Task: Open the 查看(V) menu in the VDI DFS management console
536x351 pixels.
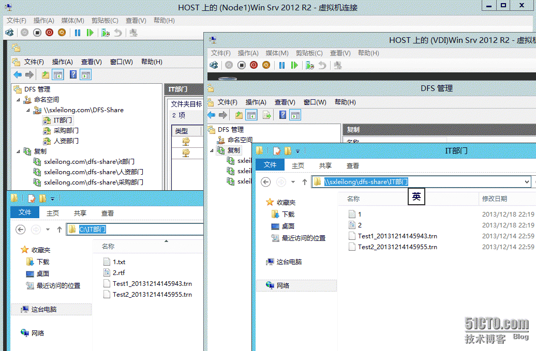Action: click(x=285, y=102)
